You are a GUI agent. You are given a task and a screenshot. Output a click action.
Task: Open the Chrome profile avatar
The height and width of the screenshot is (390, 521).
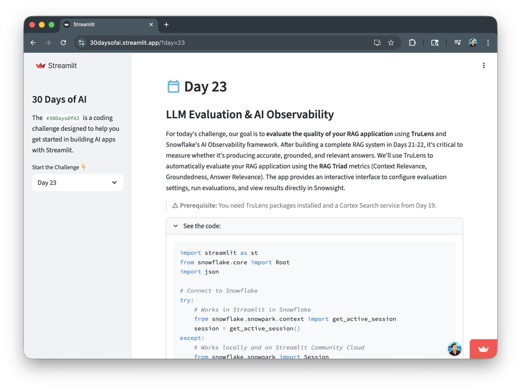coord(473,43)
